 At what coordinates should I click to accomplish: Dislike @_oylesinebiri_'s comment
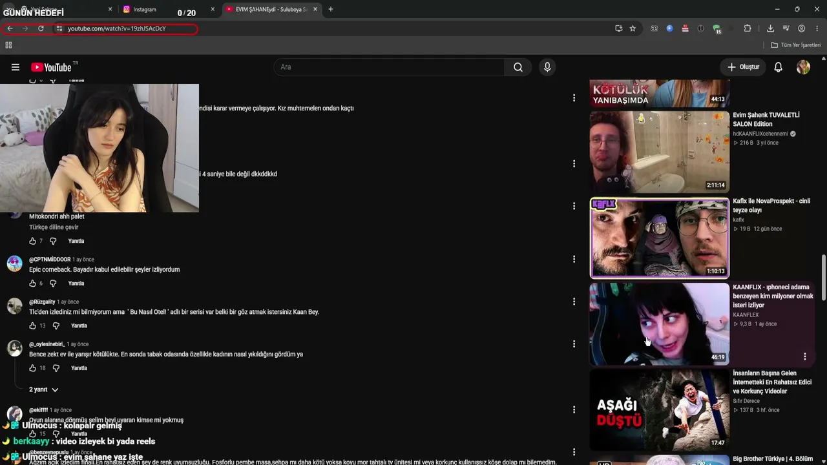[x=56, y=368]
